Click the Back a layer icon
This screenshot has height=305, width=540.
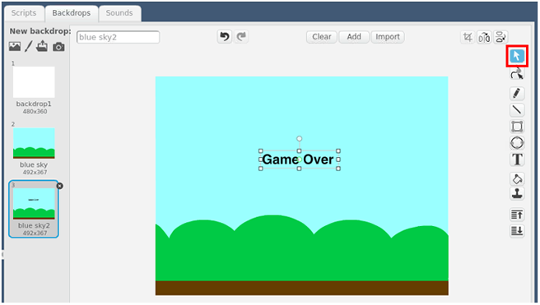pyautogui.click(x=517, y=231)
